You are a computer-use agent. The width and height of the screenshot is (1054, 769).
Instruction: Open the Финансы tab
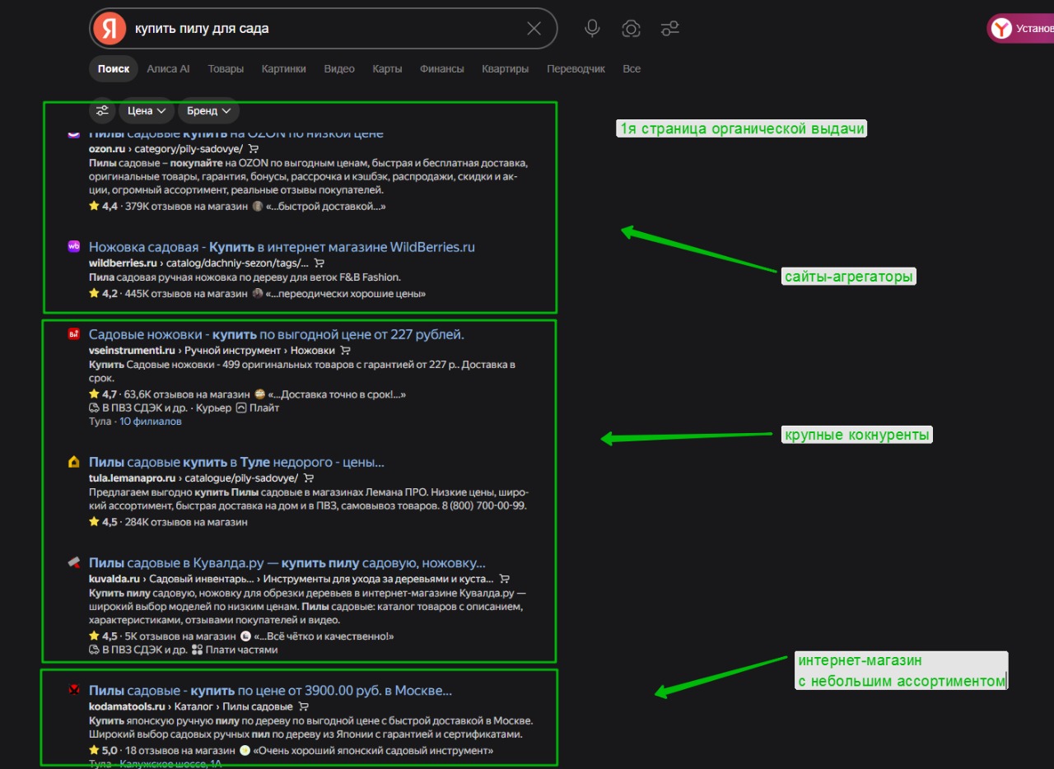(x=442, y=69)
